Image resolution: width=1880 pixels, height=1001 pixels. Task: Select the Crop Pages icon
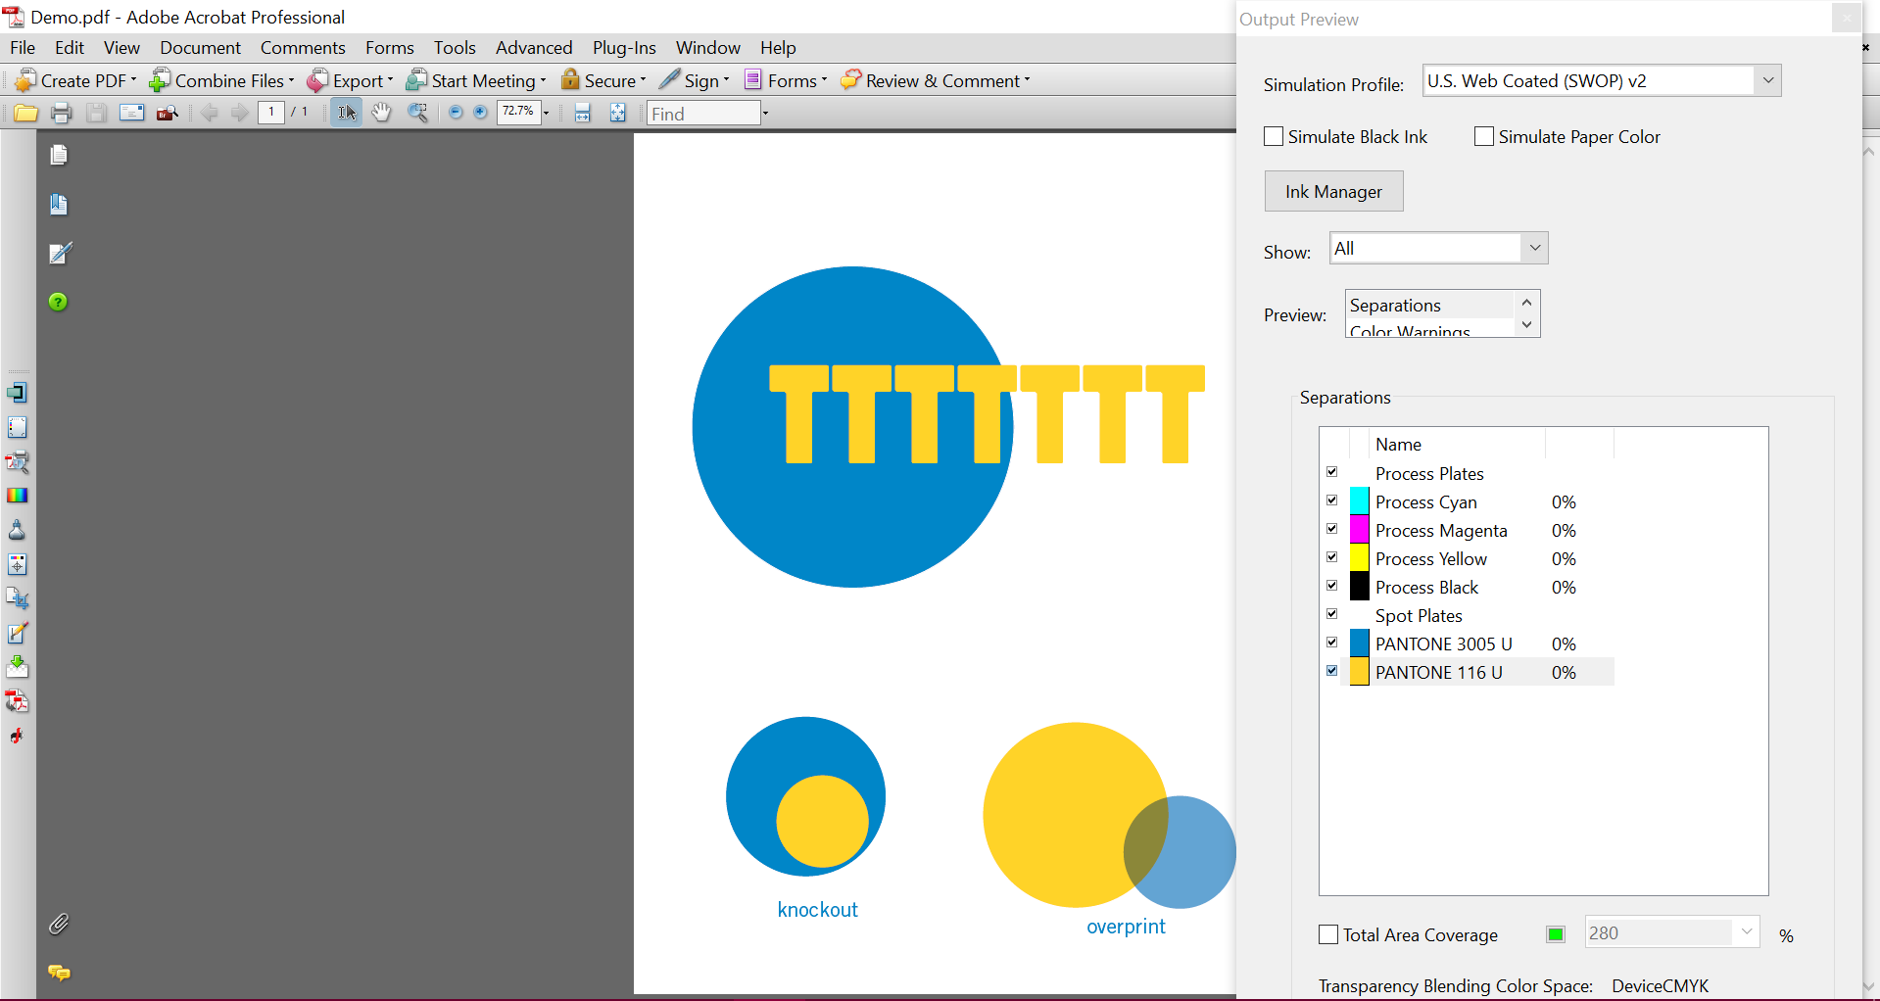[17, 598]
